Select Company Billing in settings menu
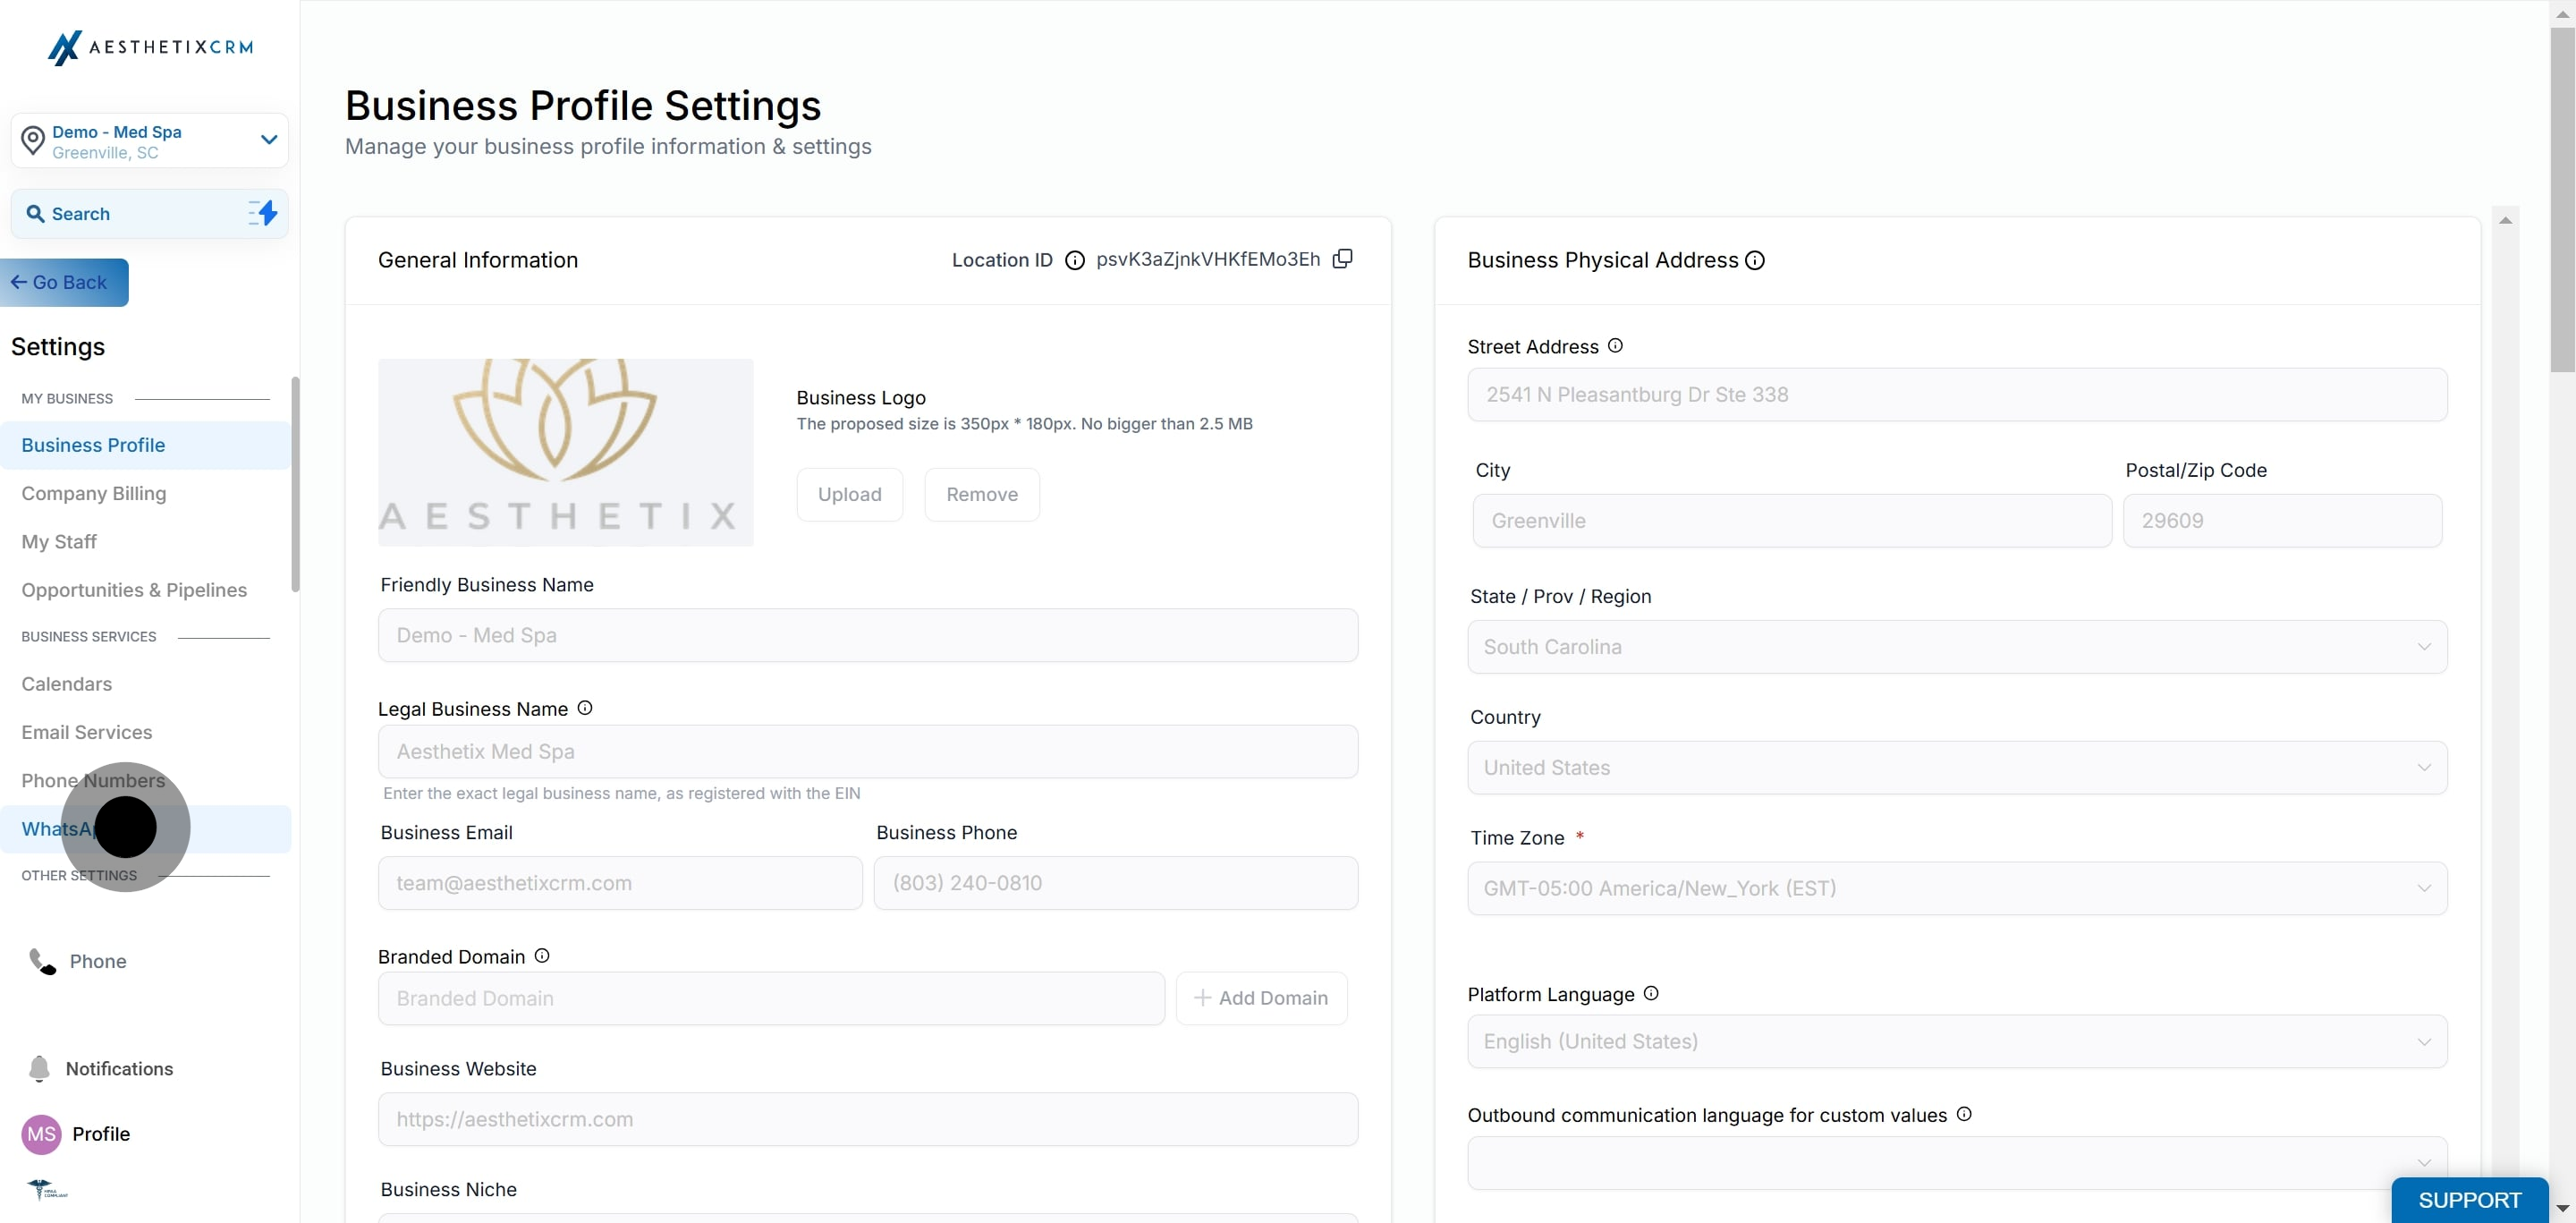2576x1223 pixels. click(x=94, y=493)
